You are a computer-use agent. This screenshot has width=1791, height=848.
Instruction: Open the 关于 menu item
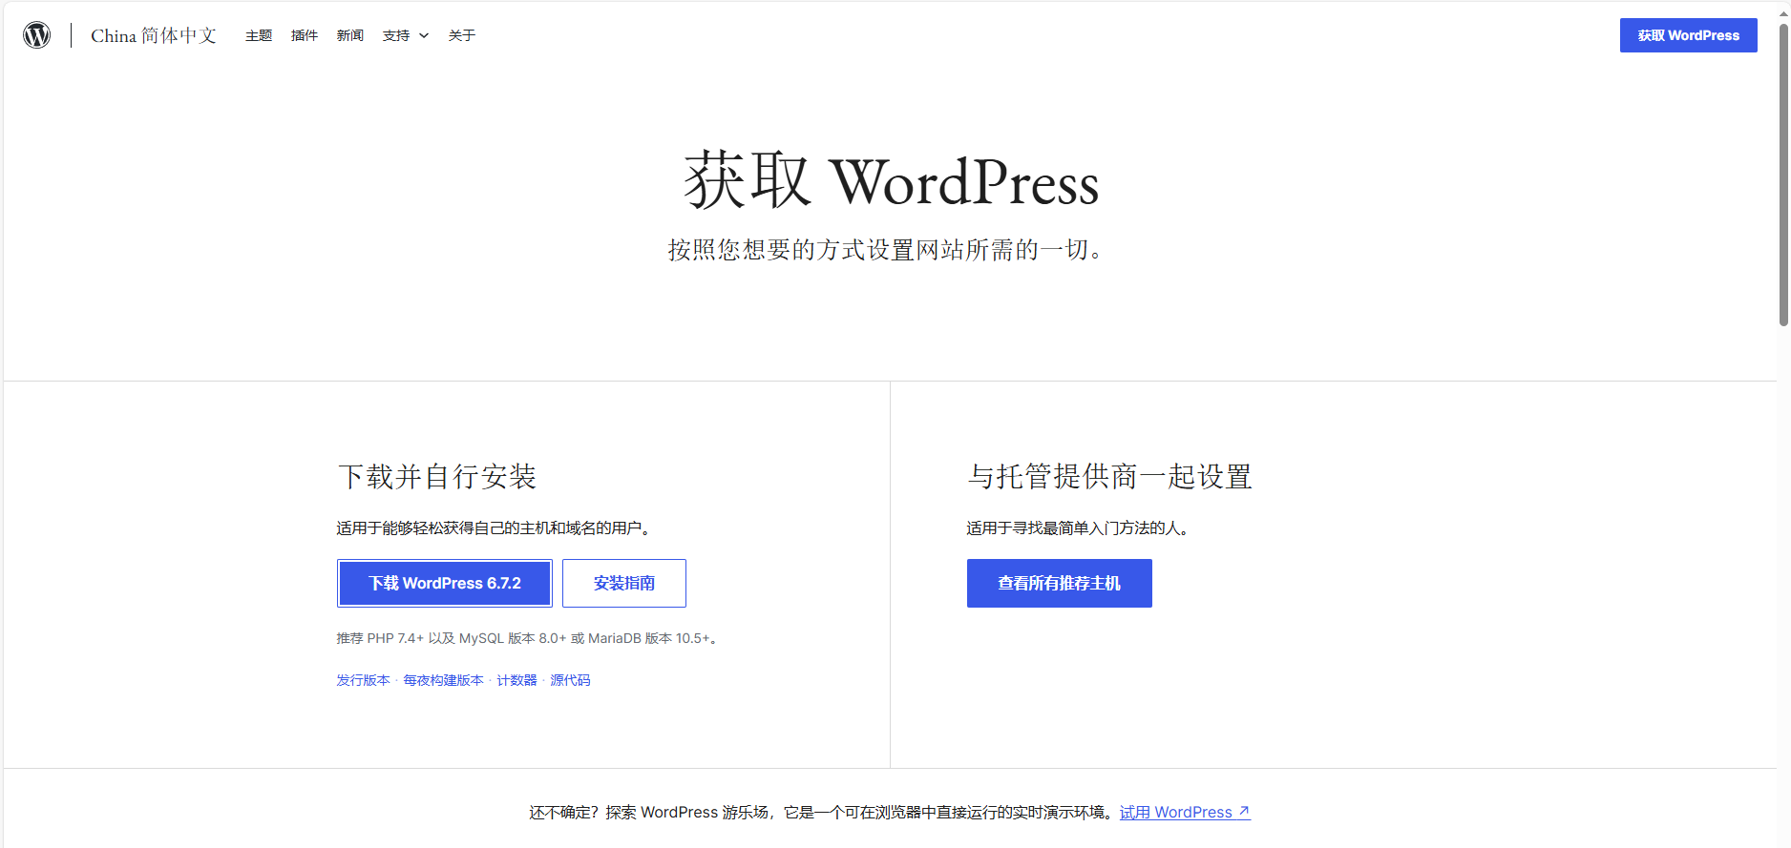[462, 35]
